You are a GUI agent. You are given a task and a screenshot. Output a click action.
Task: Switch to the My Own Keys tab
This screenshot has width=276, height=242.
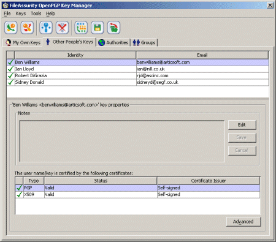tap(23, 42)
